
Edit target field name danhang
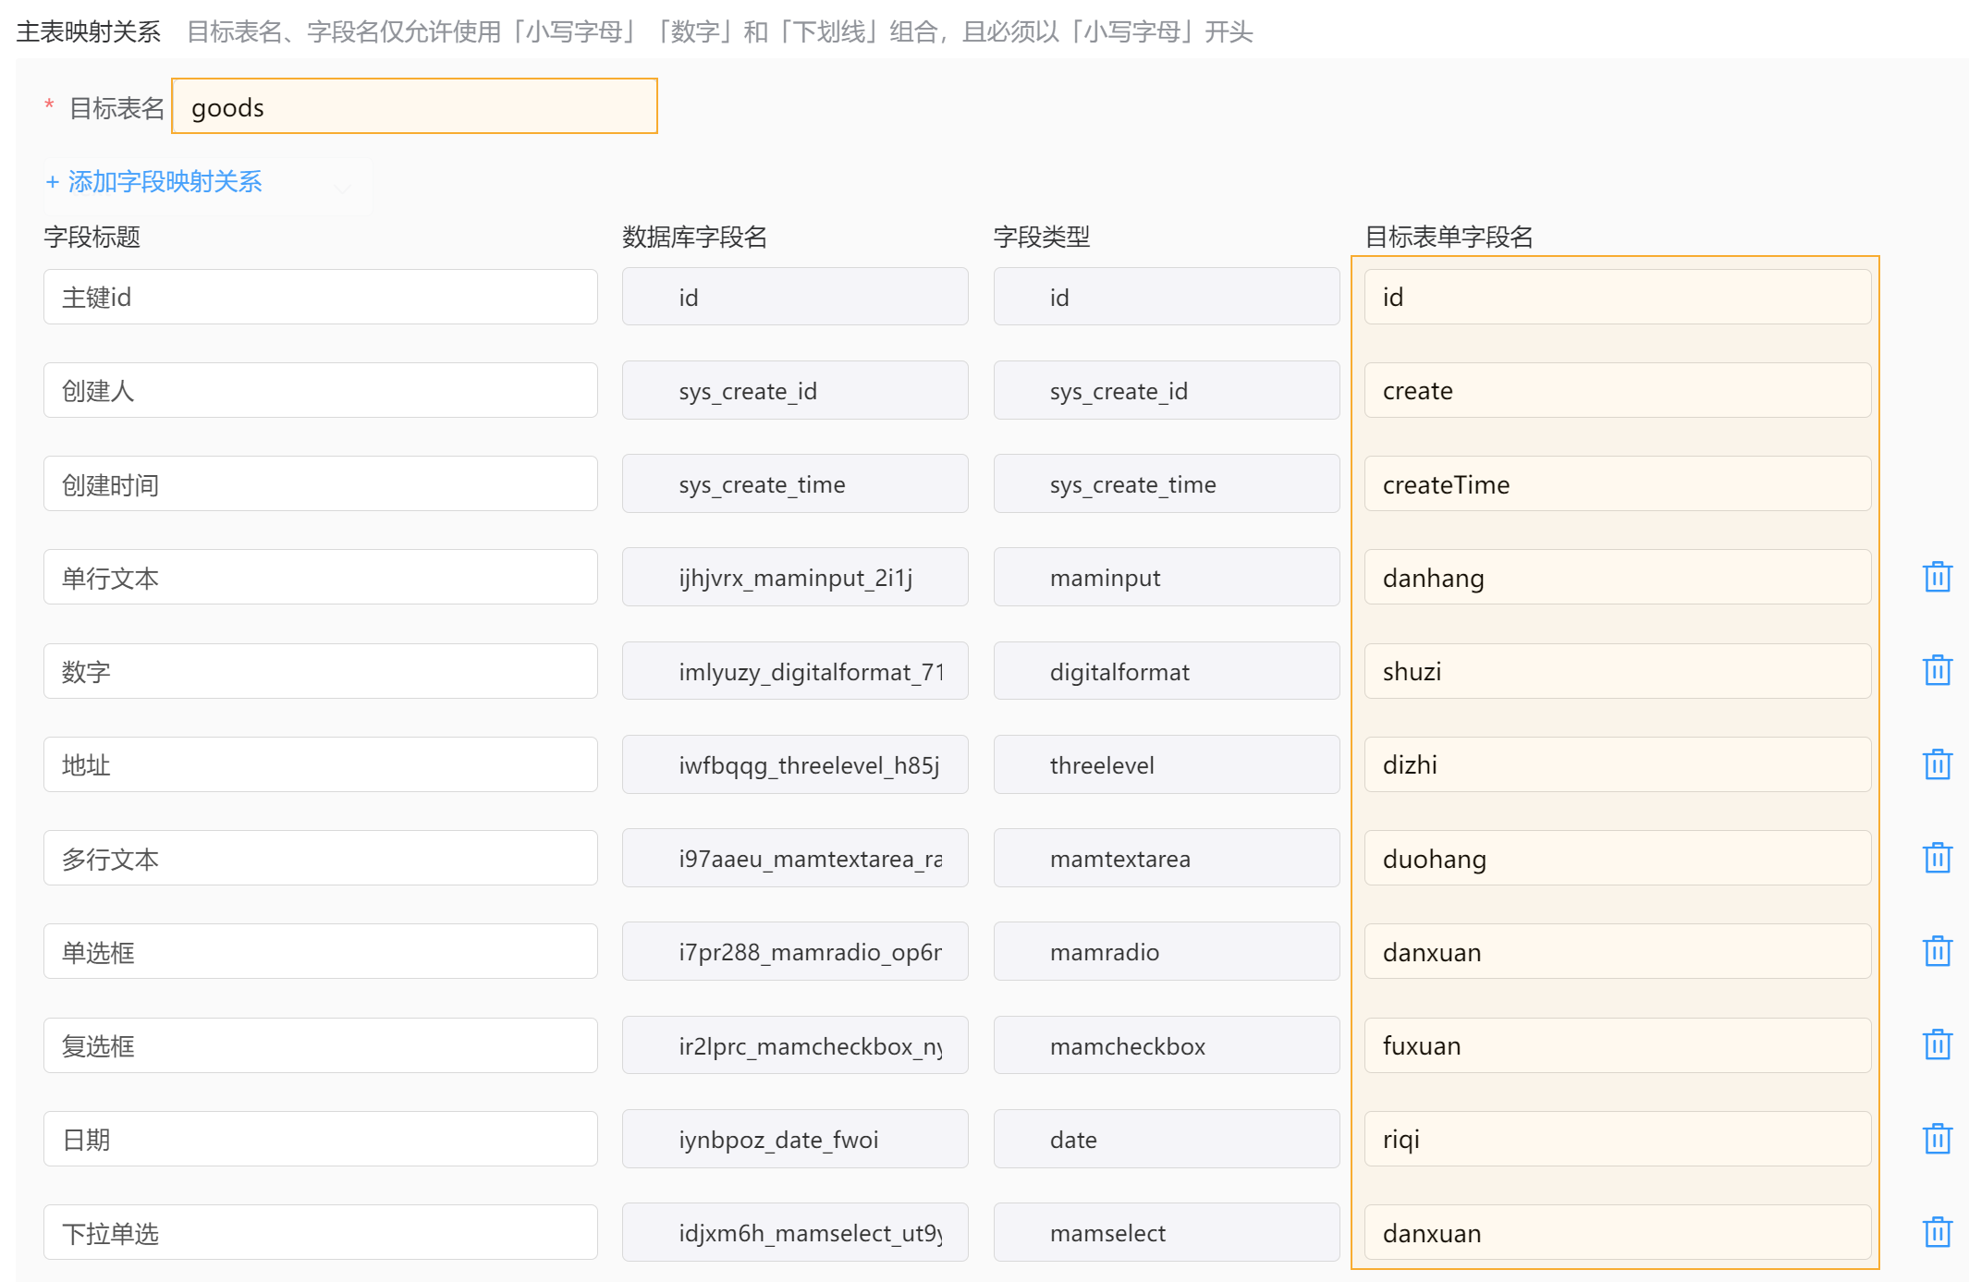[x=1617, y=578]
